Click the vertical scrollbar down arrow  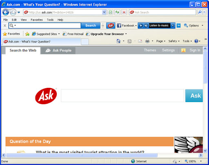205,151
